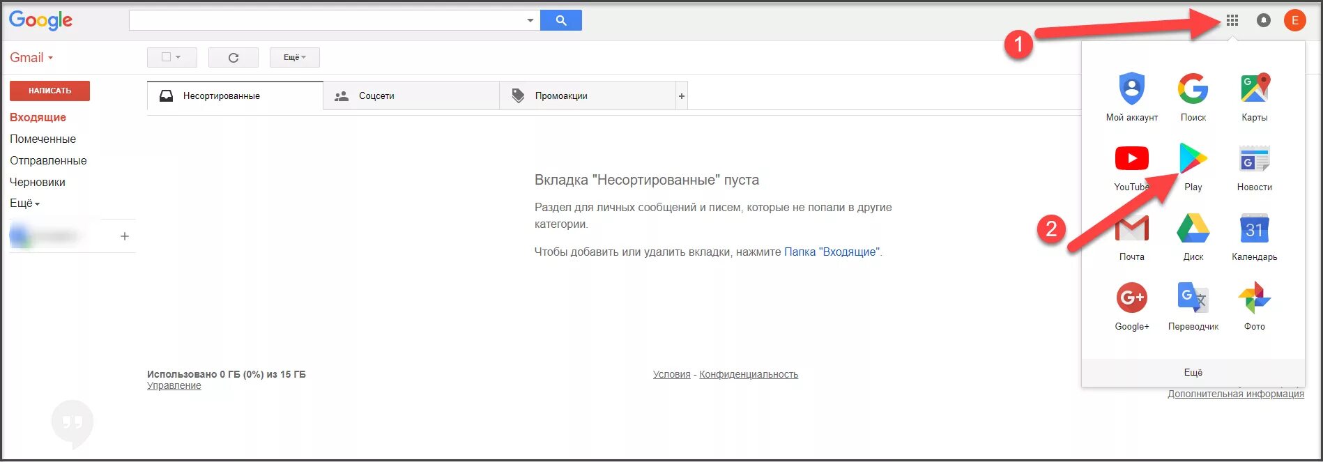Open the Помеченные folder
The image size is (1323, 462).
point(43,139)
